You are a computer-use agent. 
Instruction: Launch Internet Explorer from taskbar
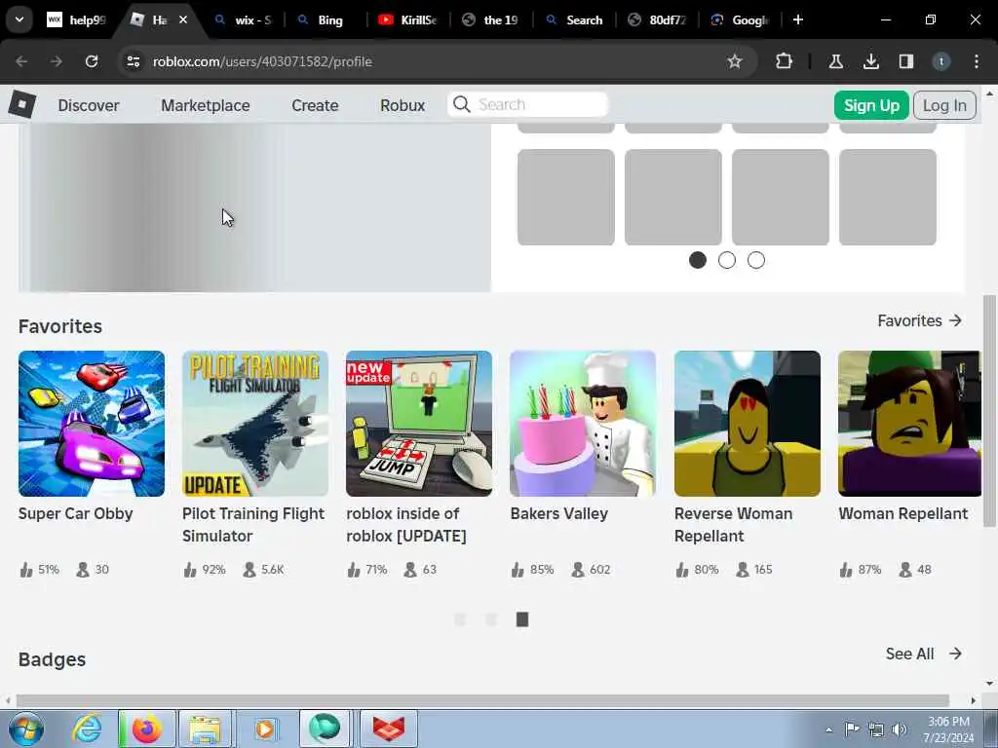86,729
